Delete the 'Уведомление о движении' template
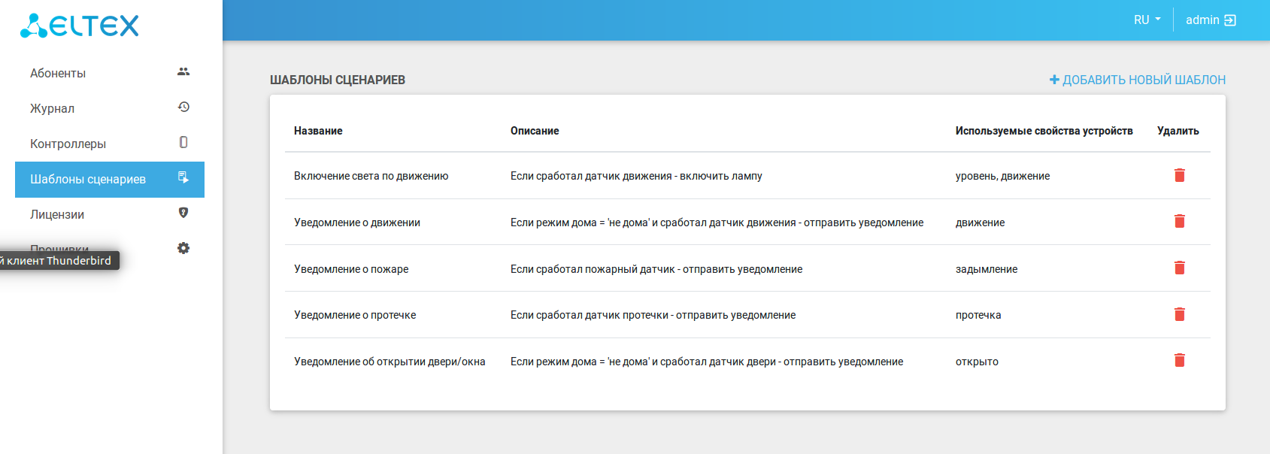This screenshot has height=454, width=1270. [x=1179, y=222]
